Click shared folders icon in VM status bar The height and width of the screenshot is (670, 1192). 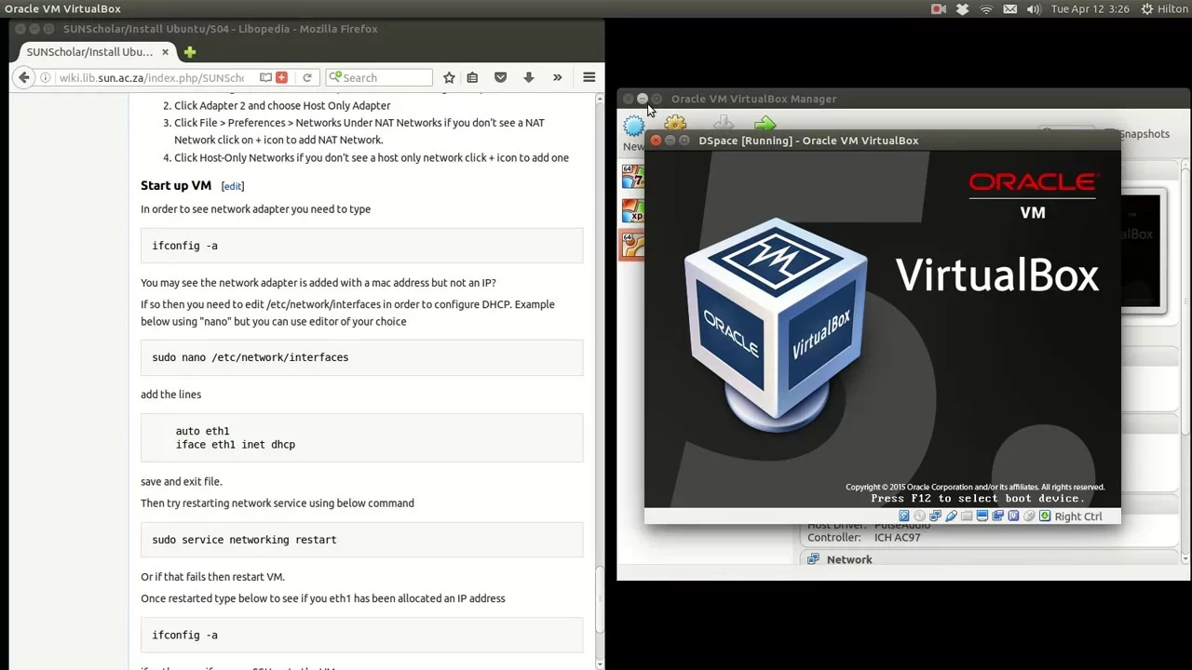[x=967, y=516]
